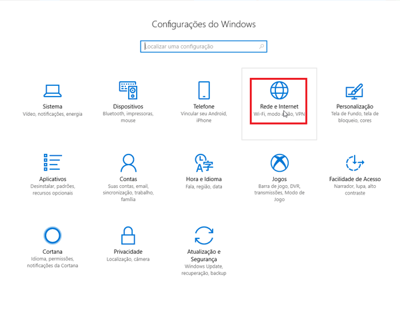Image resolution: width=400 pixels, height=333 pixels.
Task: Click the 'Privacidade' label
Action: (x=128, y=252)
